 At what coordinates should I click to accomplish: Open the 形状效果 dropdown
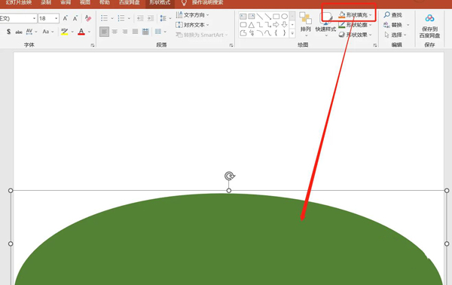click(355, 35)
